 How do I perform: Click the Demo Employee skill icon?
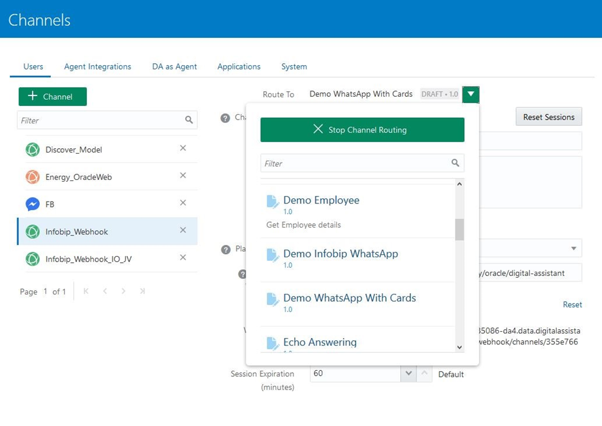coord(272,202)
